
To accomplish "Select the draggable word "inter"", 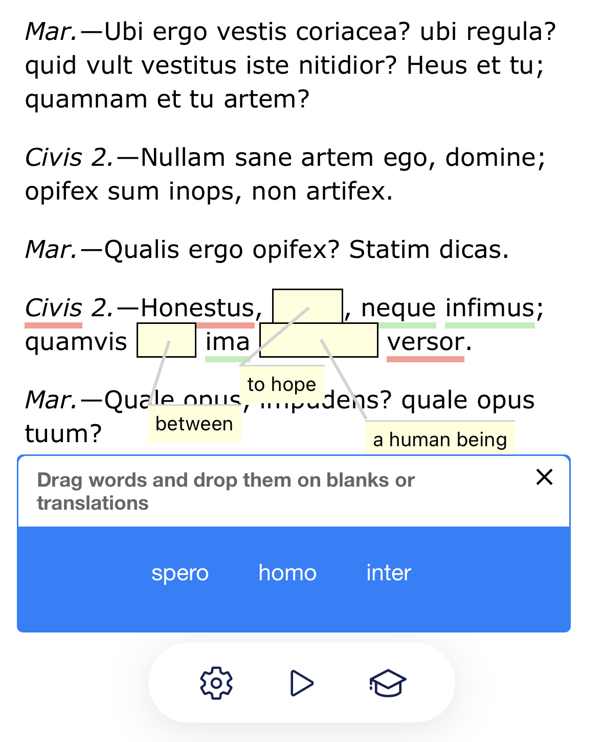I will pyautogui.click(x=387, y=574).
